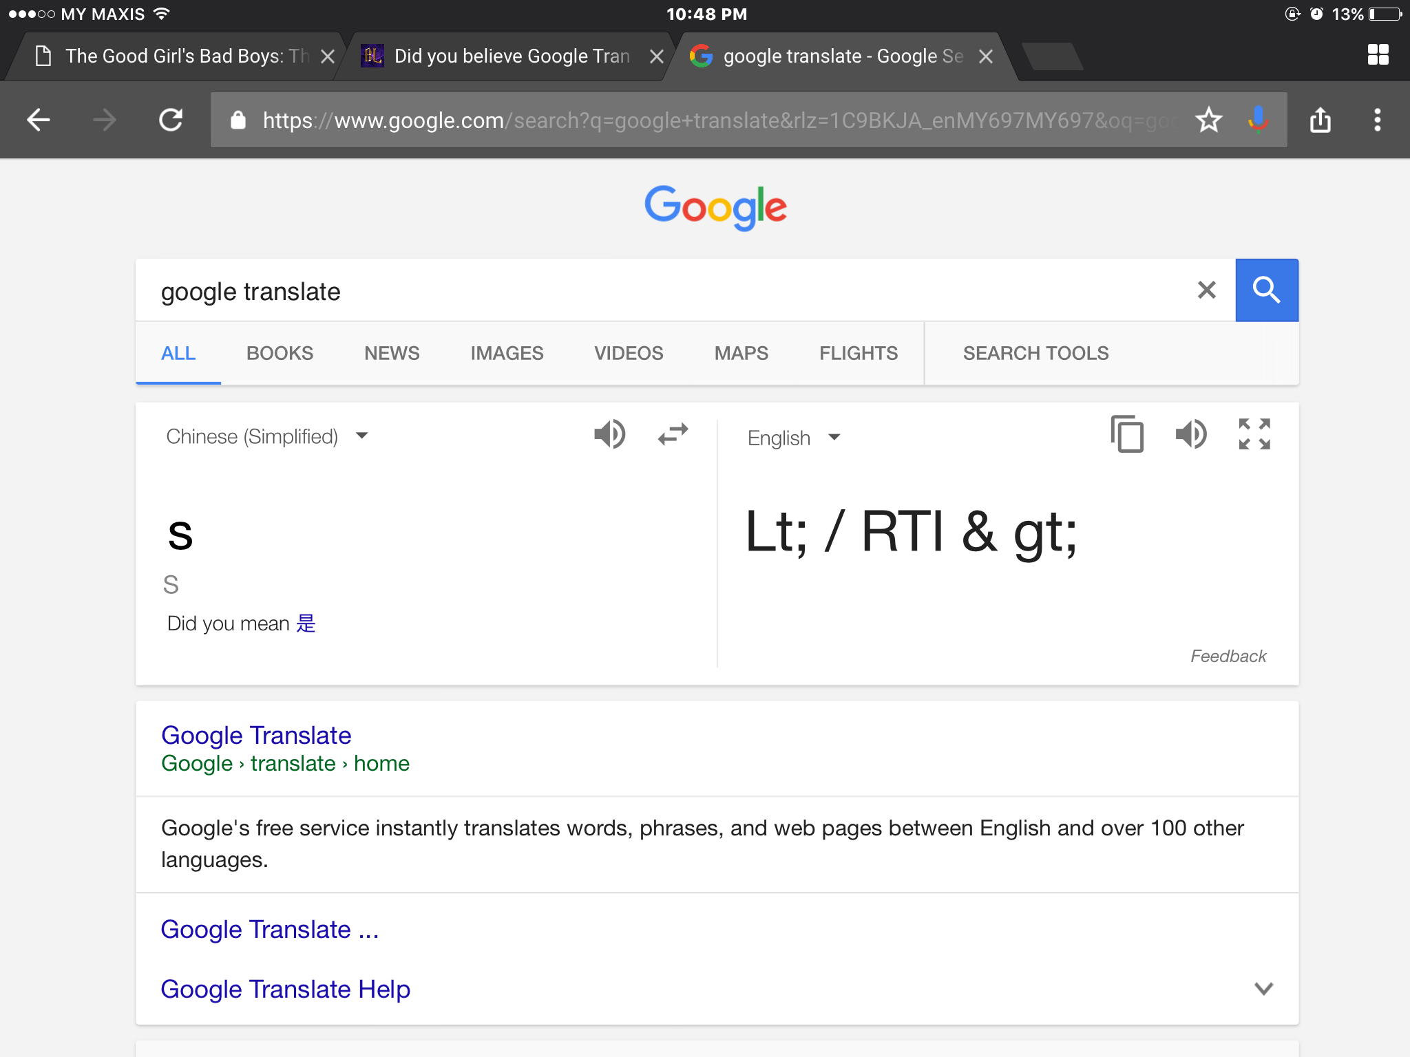Open the English target language dropdown
1410x1057 pixels.
[x=794, y=438]
